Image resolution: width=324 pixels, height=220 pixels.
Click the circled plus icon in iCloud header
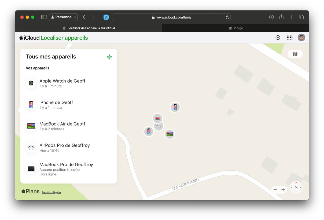coord(278,38)
